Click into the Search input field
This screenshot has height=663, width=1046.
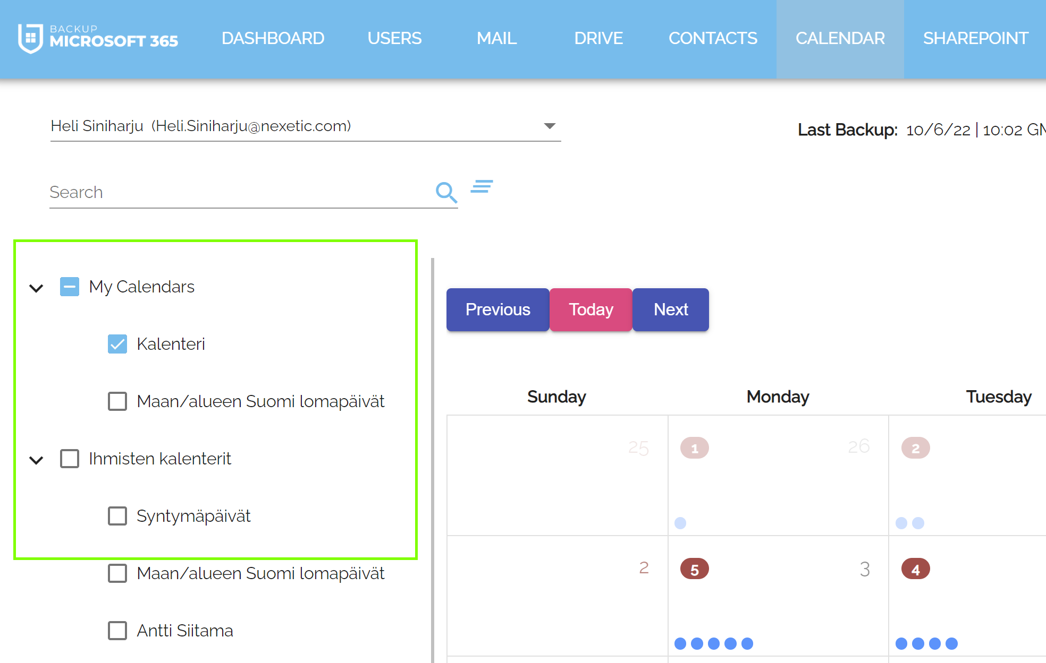pos(239,192)
